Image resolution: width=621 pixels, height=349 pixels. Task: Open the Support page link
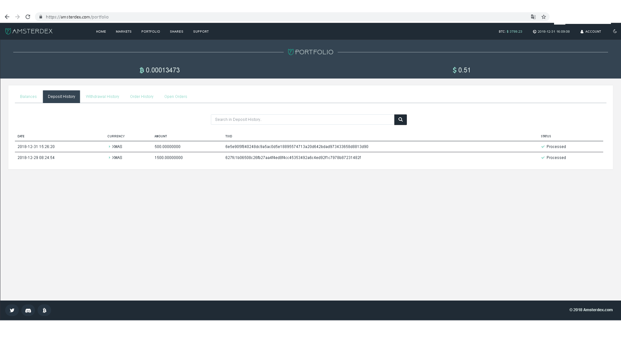201,32
